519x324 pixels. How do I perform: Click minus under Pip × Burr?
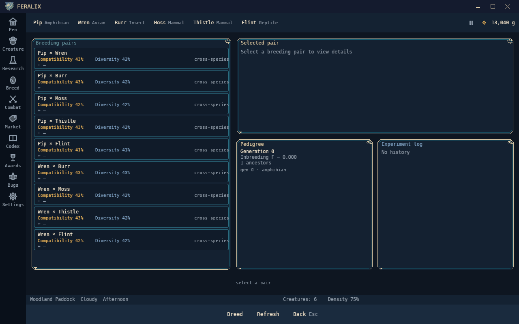45,87
